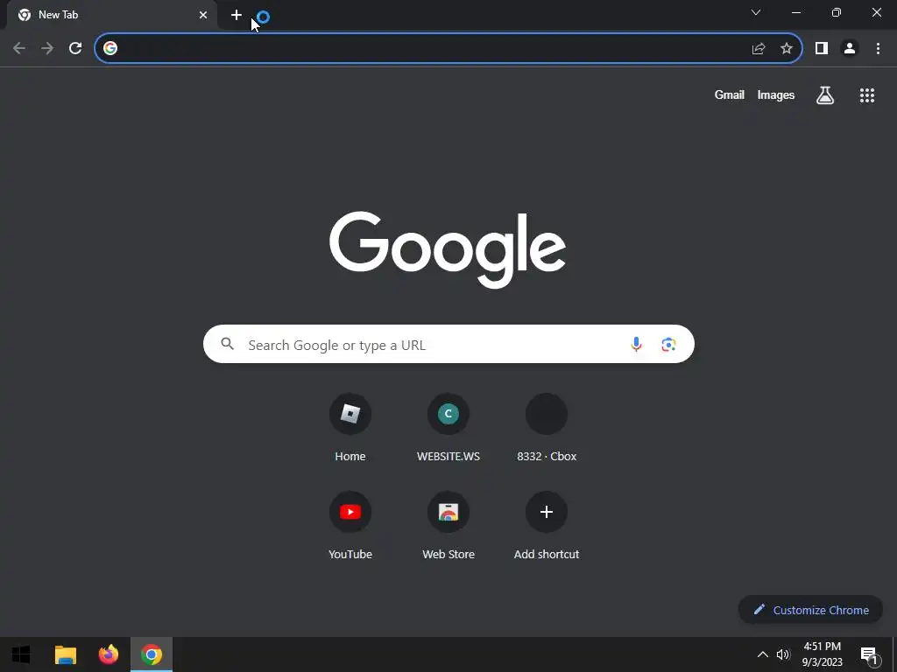Click the Customize Chrome button
The height and width of the screenshot is (672, 897).
(810, 610)
